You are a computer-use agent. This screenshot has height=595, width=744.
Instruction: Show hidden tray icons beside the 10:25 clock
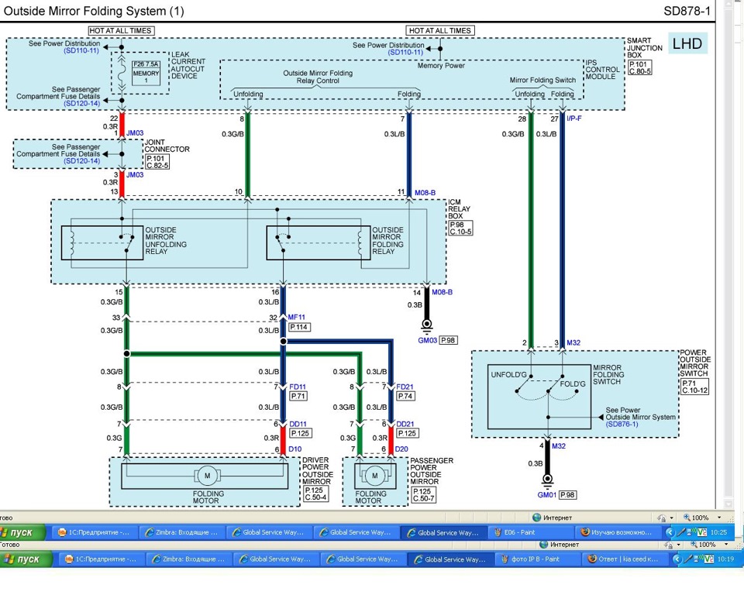click(x=670, y=532)
